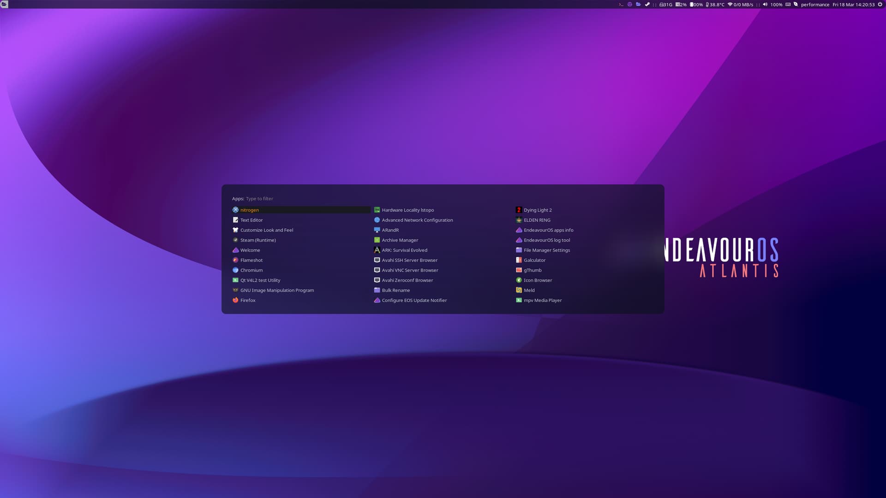Open gThumb via its icon
Screen dimensions: 886x498
click(519, 270)
